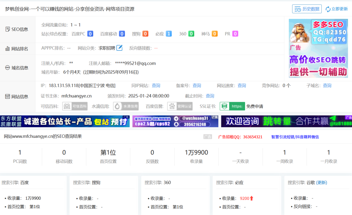Open 截止时间 查询 link
The image size is (352, 215).
coord(210,96)
